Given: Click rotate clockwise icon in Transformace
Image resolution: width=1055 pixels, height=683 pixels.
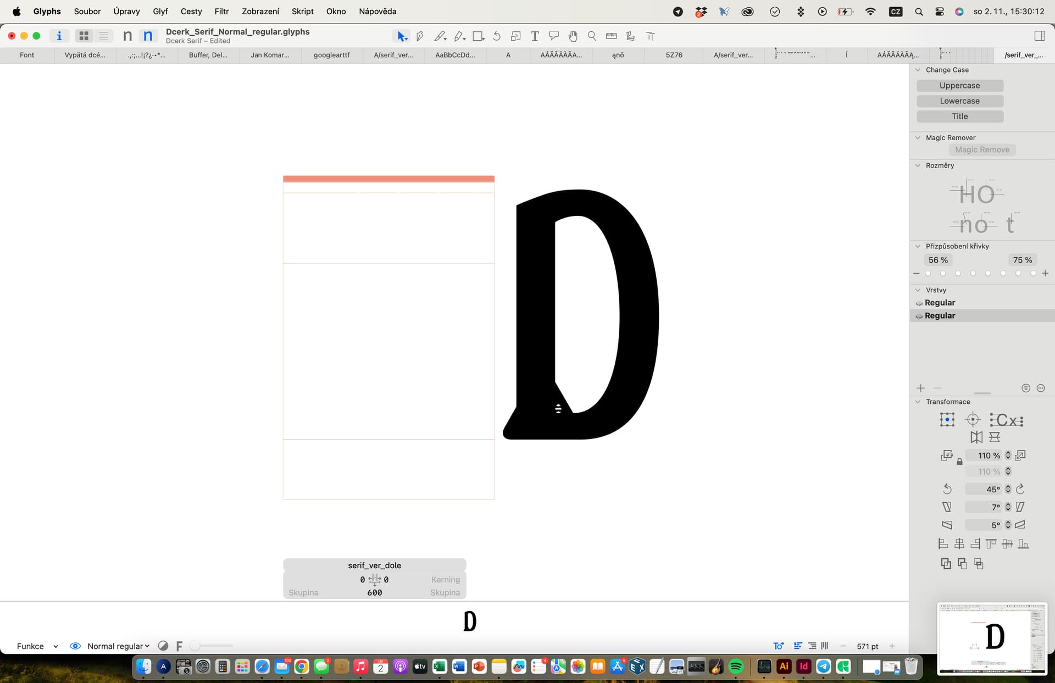Looking at the screenshot, I should click(1020, 489).
